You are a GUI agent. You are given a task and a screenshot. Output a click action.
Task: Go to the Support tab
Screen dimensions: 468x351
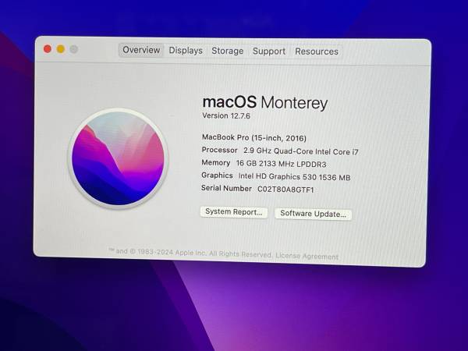point(269,51)
